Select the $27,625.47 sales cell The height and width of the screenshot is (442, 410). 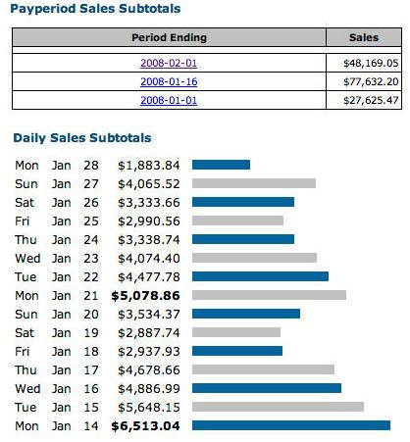tap(364, 100)
